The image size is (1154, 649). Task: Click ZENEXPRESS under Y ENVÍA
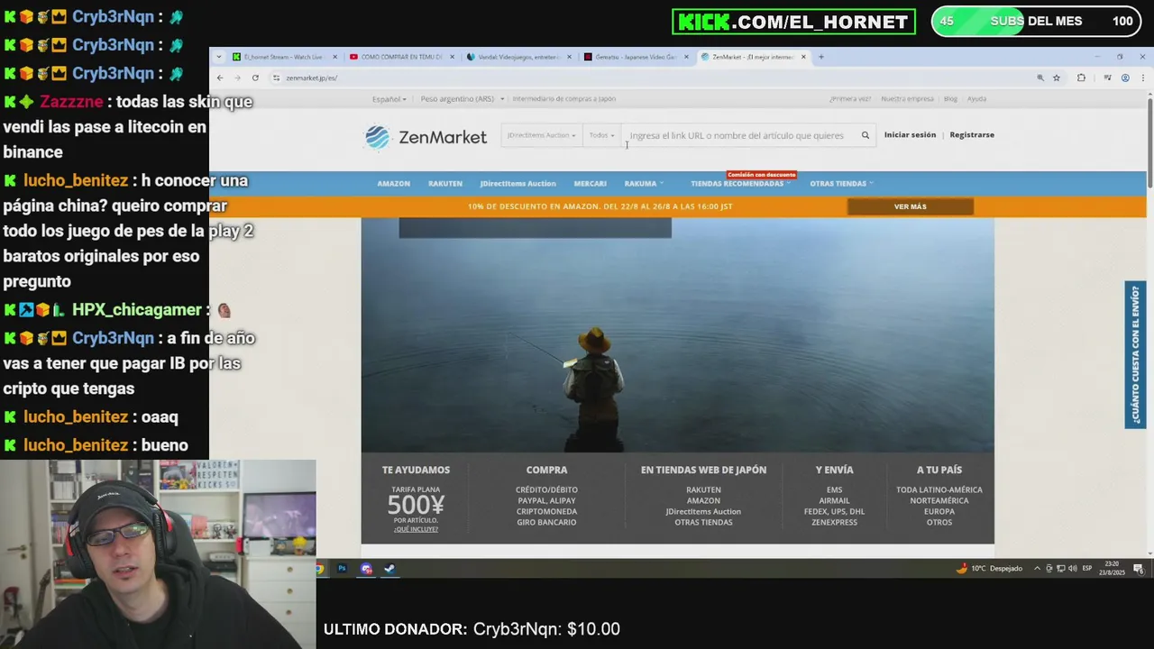(x=834, y=523)
